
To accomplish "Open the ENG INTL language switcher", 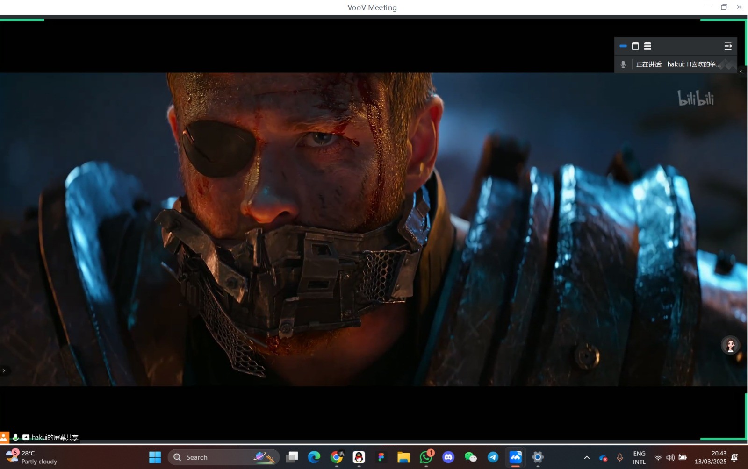I will pos(639,457).
